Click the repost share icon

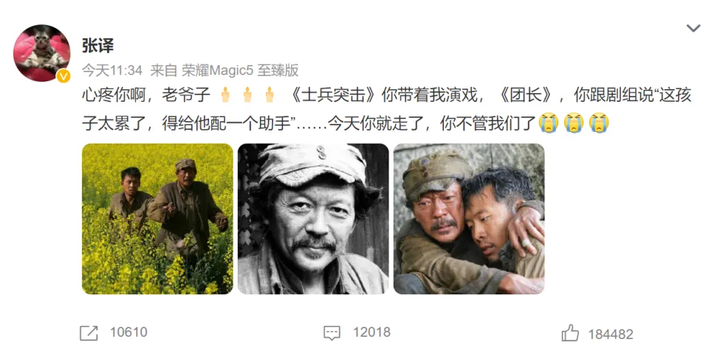pyautogui.click(x=89, y=333)
